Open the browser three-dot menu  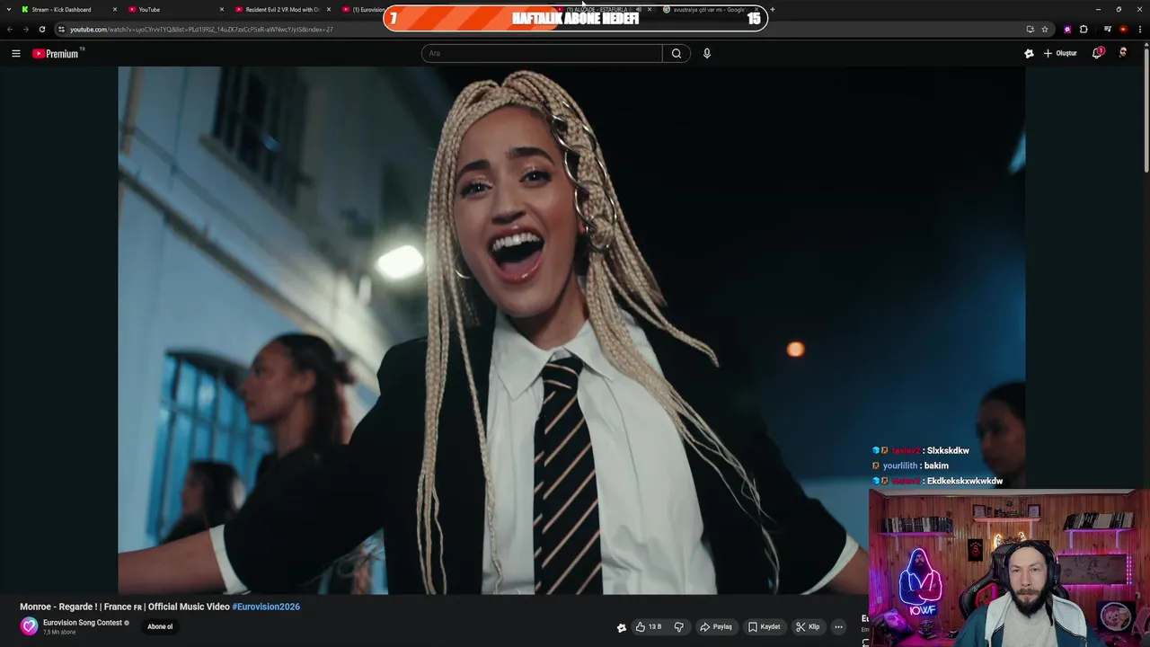[x=1140, y=29]
